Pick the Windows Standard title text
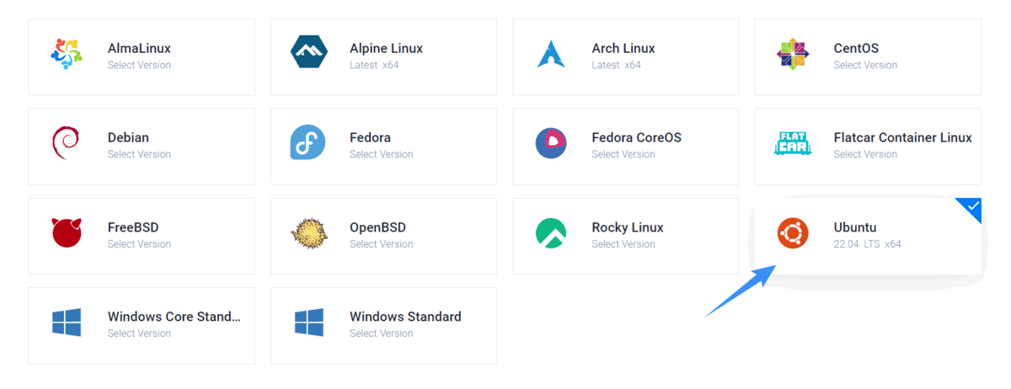This screenshot has width=1011, height=389. tap(405, 317)
